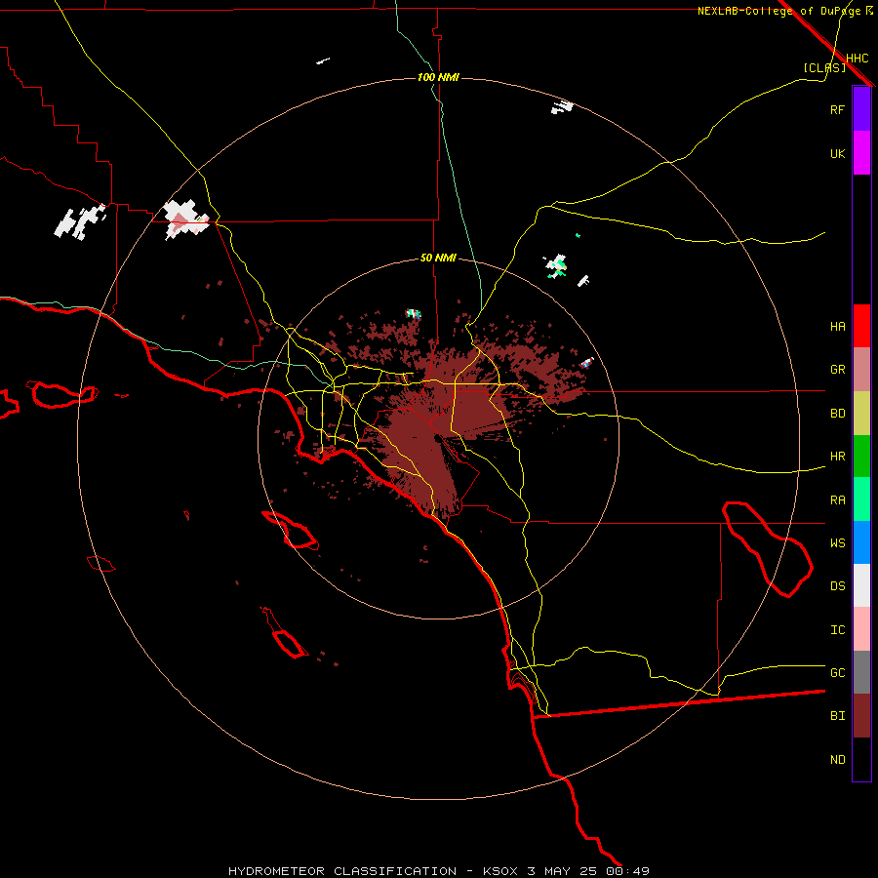This screenshot has width=878, height=878.
Task: Click the HA legend label
Action: (x=837, y=327)
